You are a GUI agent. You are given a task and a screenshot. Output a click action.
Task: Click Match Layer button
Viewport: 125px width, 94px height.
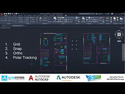pyautogui.click(x=69, y=22)
